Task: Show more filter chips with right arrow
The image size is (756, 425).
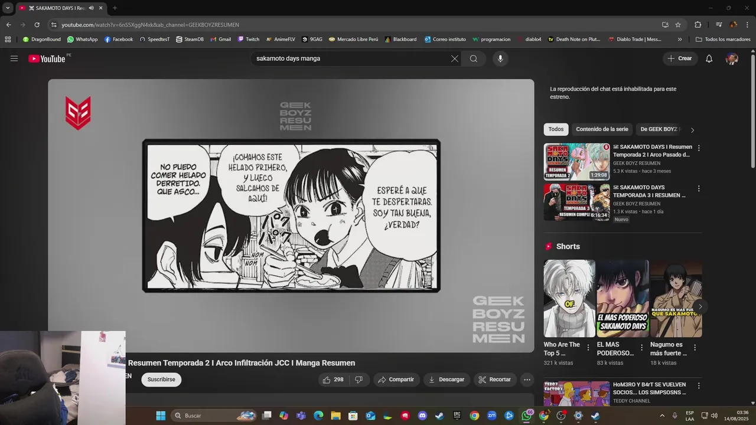Action: click(692, 130)
